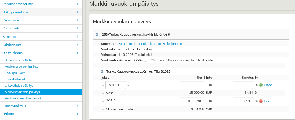Select Vuokra-alueiden hallinta in sidebar
295x120 pixels.
point(22,67)
